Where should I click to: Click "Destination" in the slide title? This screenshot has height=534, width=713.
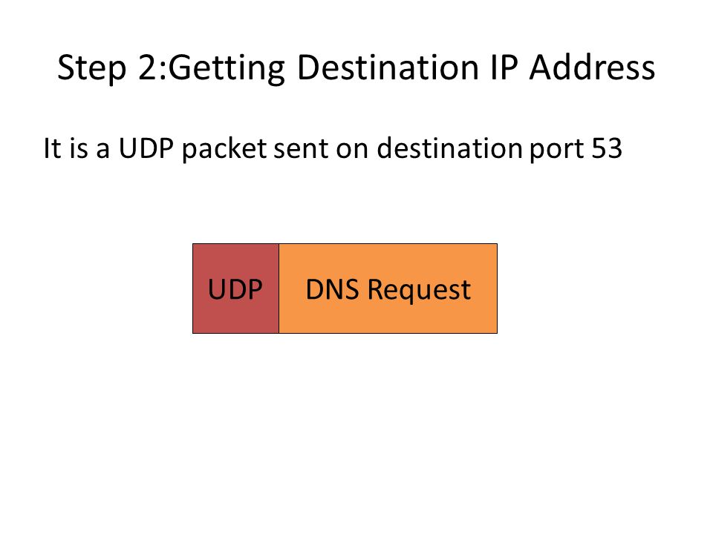(x=388, y=67)
